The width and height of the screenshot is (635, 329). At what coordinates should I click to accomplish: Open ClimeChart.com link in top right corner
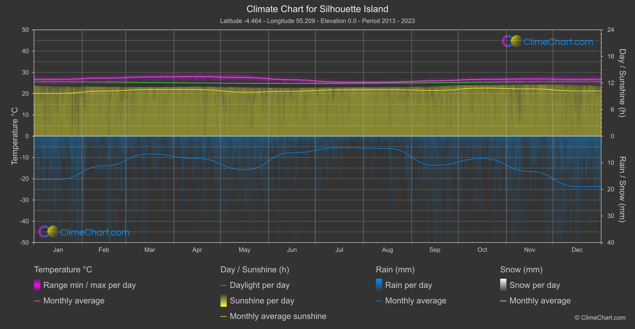coord(558,42)
